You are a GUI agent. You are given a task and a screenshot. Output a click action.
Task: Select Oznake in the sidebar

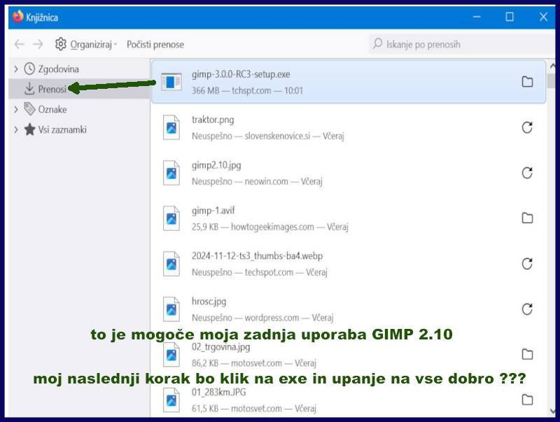pyautogui.click(x=52, y=109)
